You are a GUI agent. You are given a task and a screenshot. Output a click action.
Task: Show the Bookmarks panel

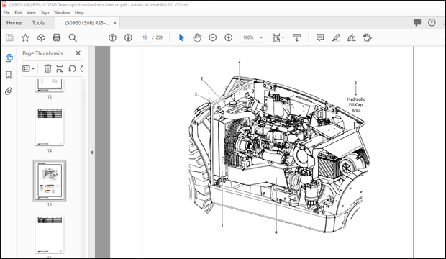click(x=9, y=75)
